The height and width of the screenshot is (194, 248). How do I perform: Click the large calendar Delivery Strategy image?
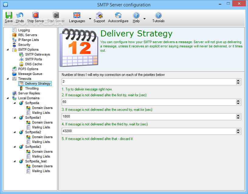point(79,48)
